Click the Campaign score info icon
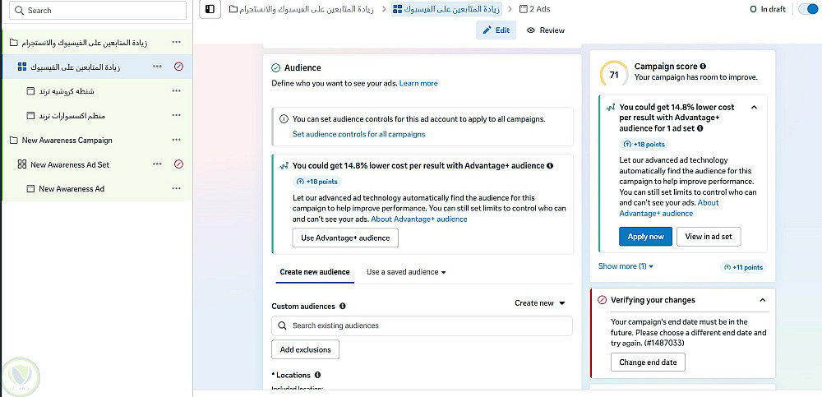The height and width of the screenshot is (397, 822). tap(703, 67)
